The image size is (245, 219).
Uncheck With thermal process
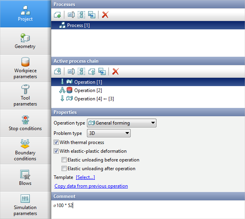[56, 142]
